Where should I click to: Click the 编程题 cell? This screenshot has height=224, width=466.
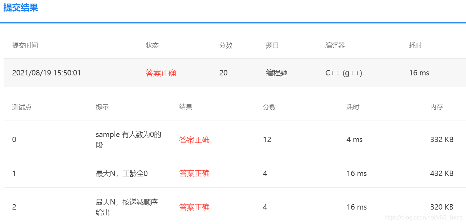(x=277, y=73)
